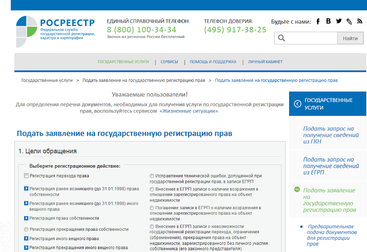Viewport: 367px width, 252px height.
Task: Expand Регистрация права собственности arrow
Action: point(26,218)
